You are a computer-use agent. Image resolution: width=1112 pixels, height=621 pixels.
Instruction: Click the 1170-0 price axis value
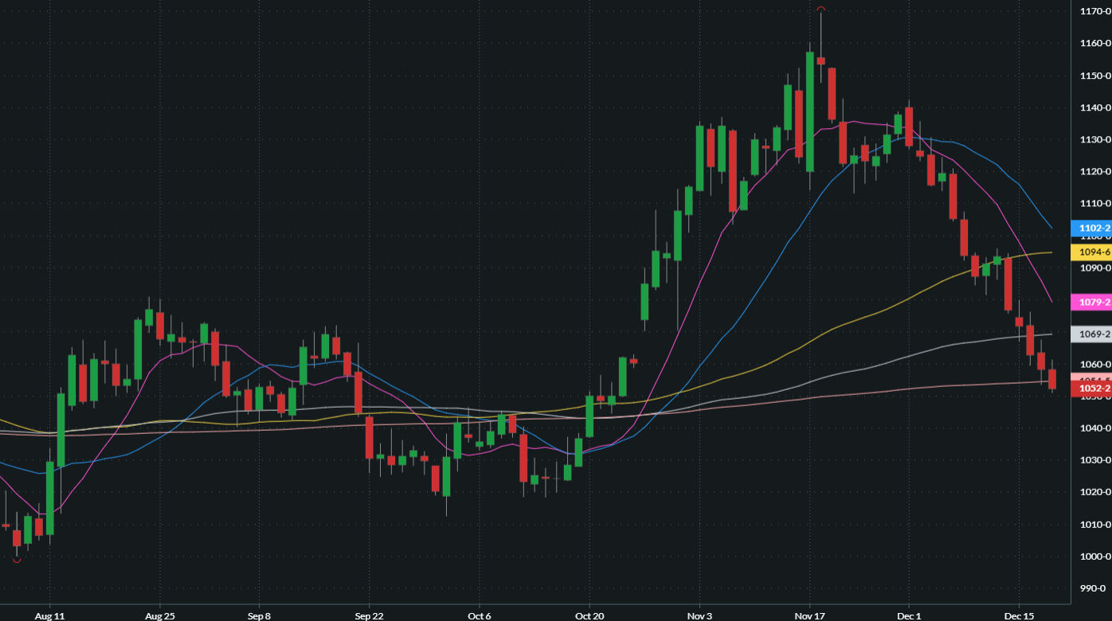click(1094, 11)
